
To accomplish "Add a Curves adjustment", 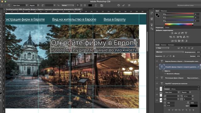I will 179,33.
